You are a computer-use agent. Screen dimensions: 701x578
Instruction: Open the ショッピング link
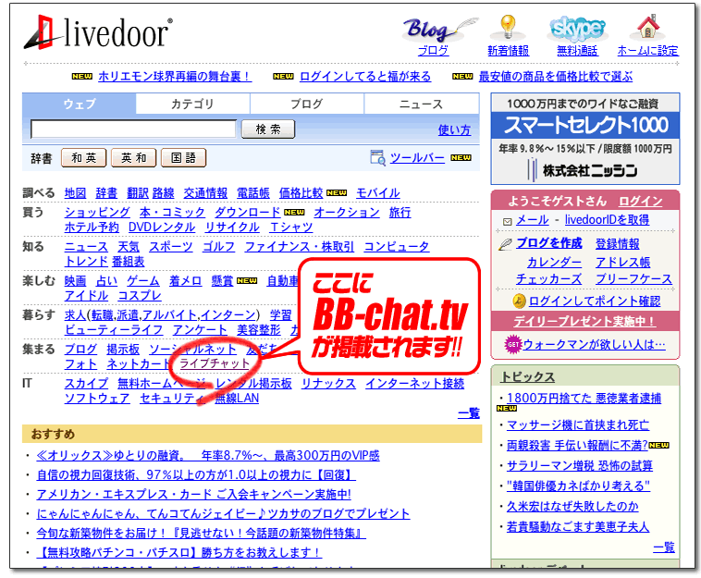coord(97,213)
